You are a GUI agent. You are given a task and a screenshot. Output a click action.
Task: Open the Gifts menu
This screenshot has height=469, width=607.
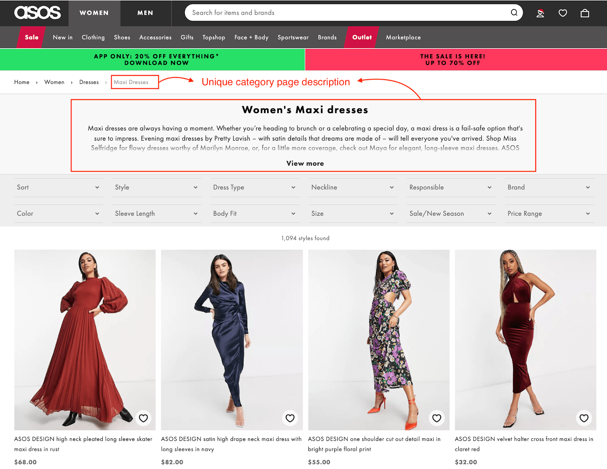click(187, 37)
